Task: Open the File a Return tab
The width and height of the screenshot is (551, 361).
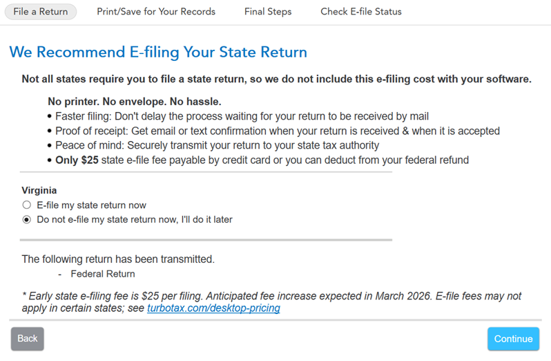Action: (41, 12)
